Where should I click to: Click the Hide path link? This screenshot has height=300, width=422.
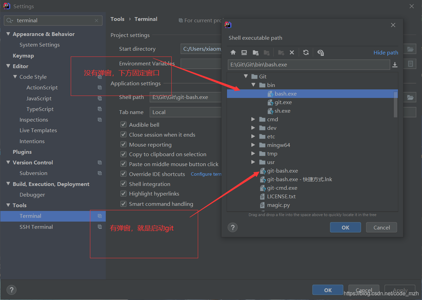pyautogui.click(x=386, y=52)
